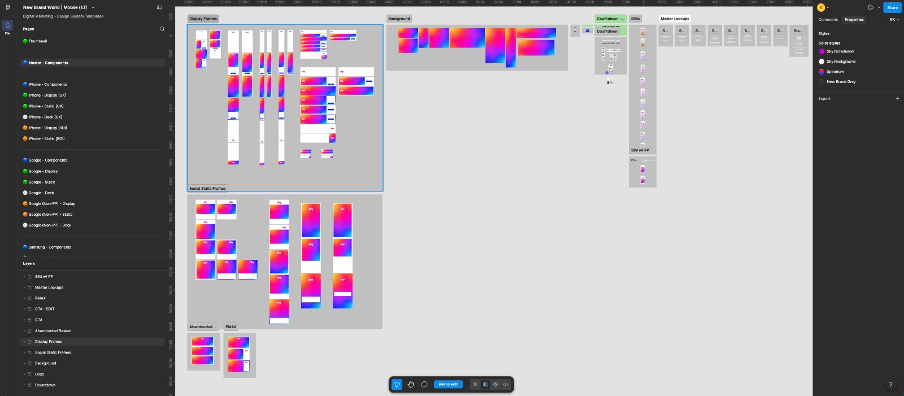Open the Google - Deck page
The width and height of the screenshot is (904, 396).
[92, 193]
